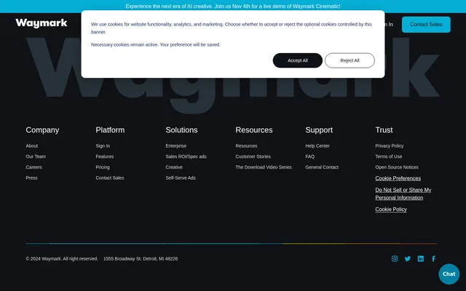The image size is (466, 291).
Task: Click Contact Sales in Platform column
Action: tap(110, 178)
